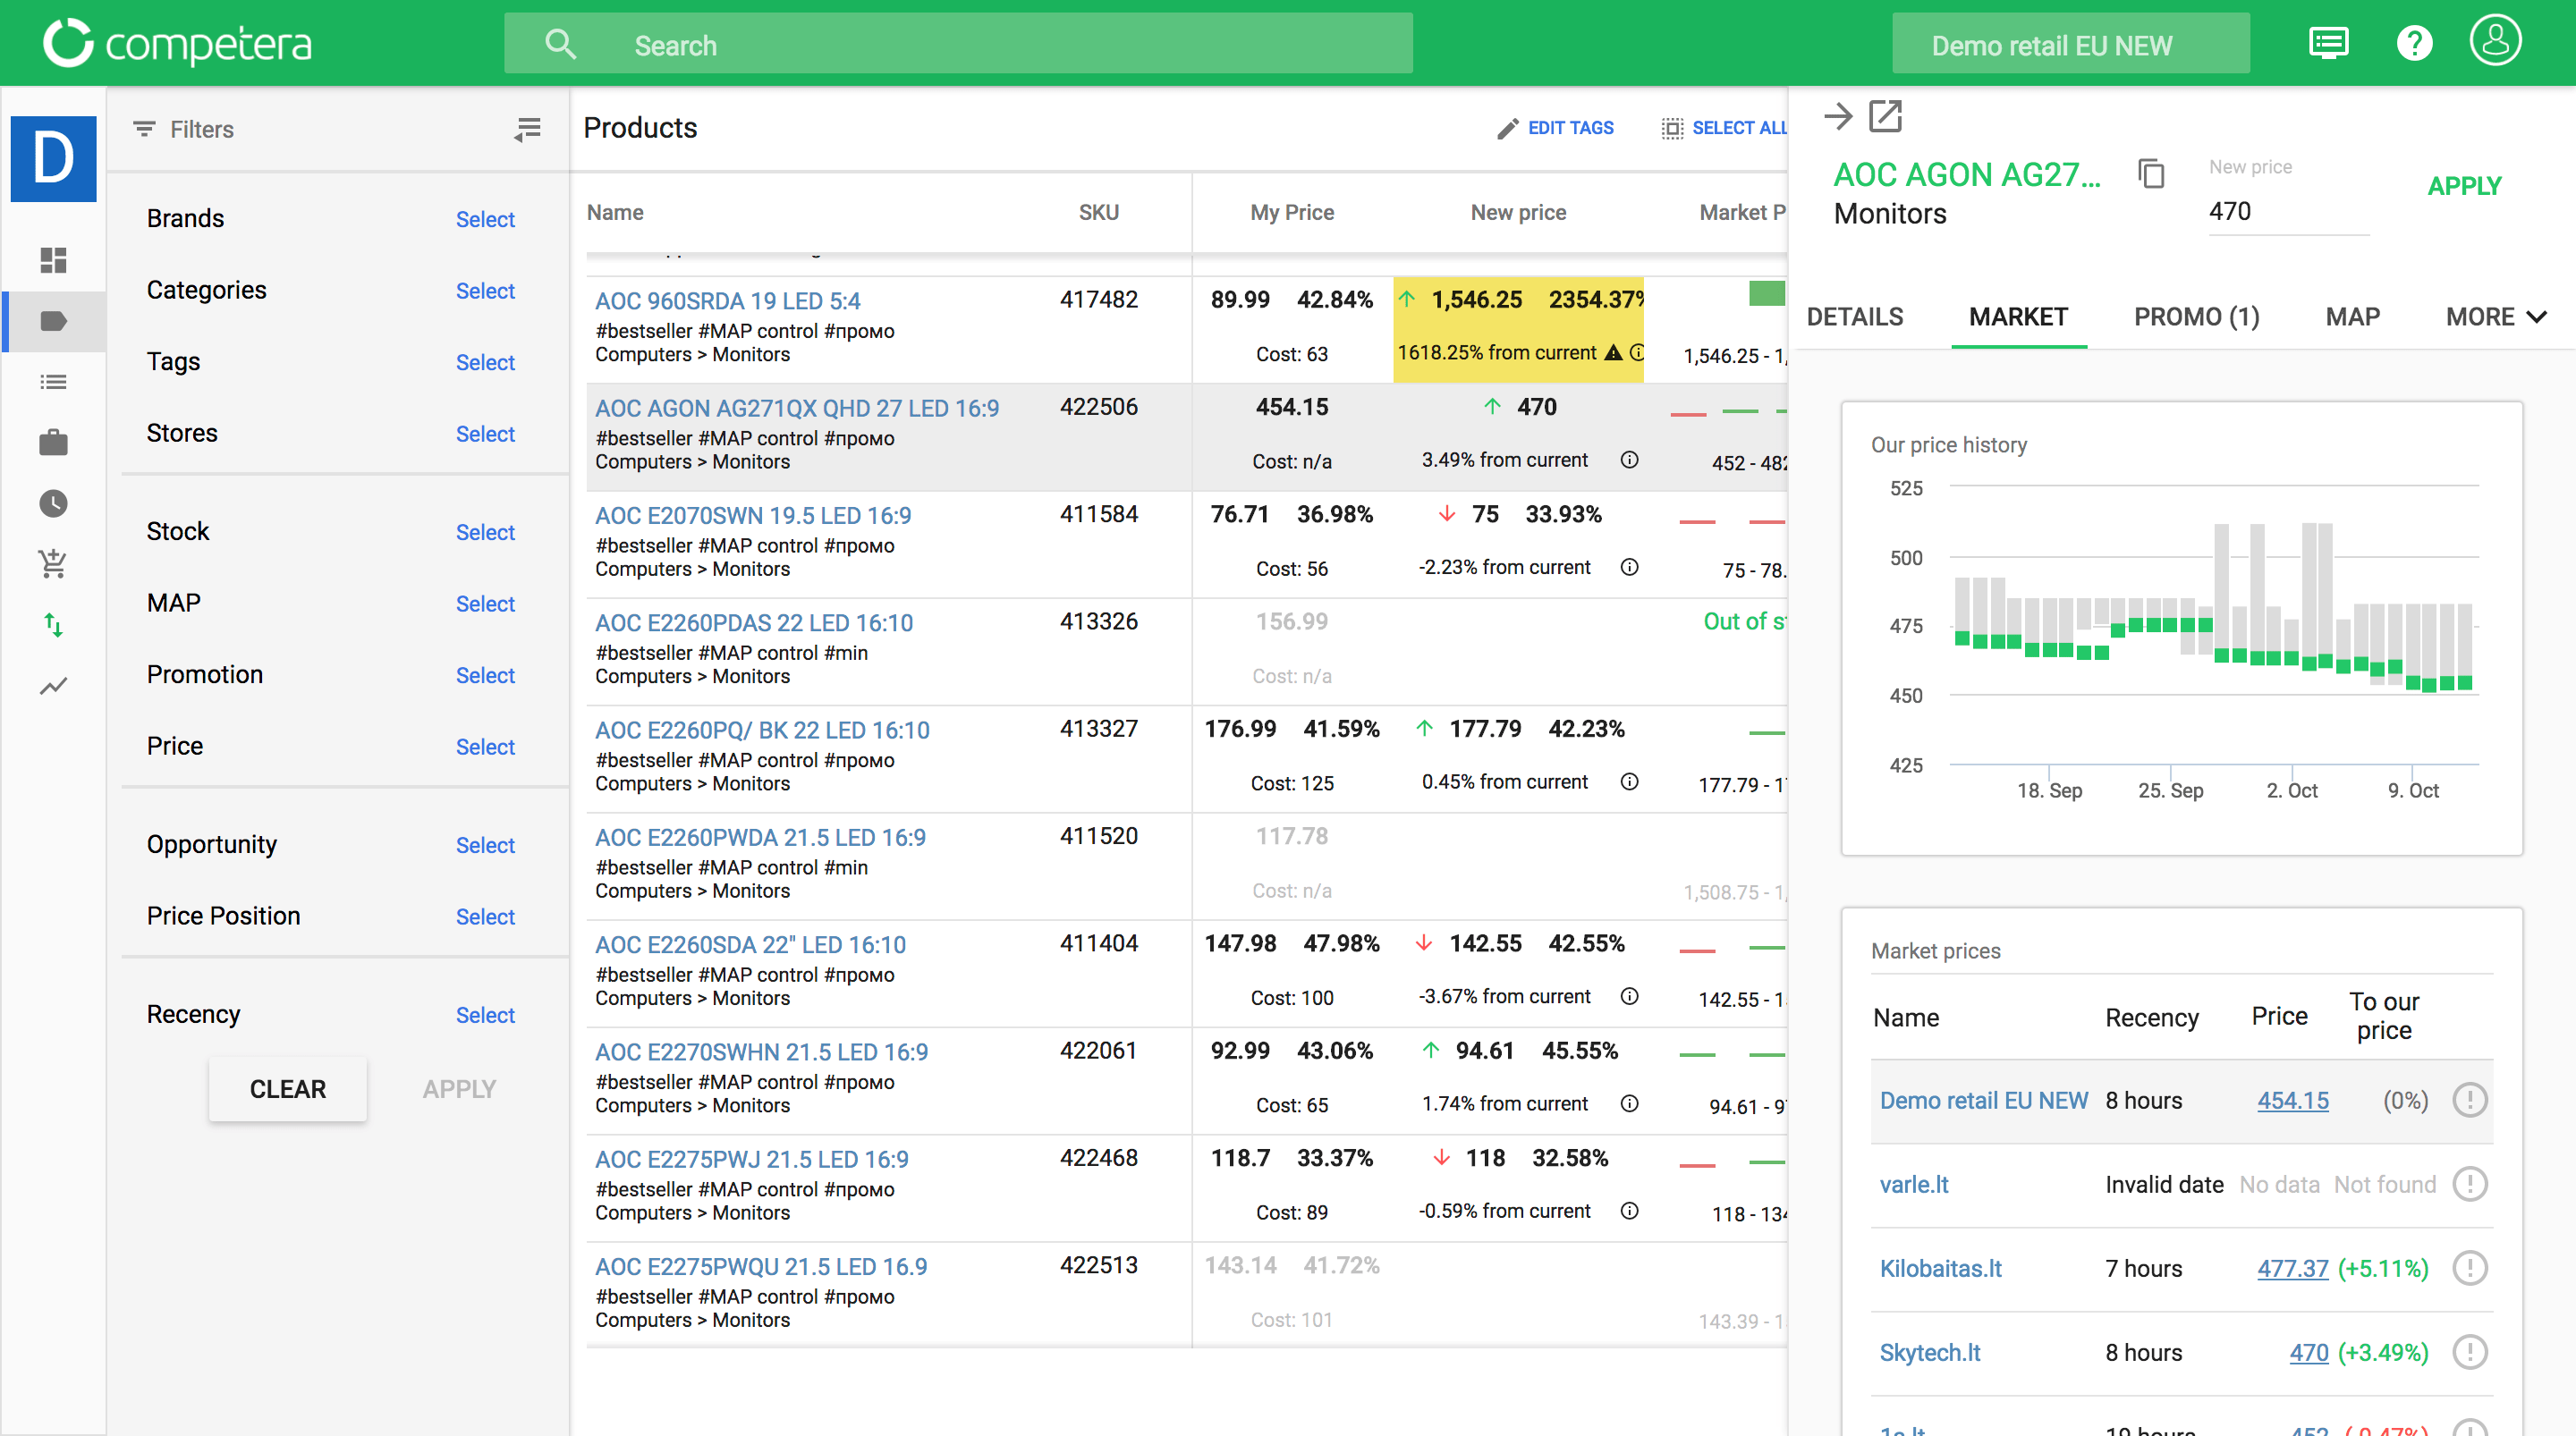Switch to the DETAILS tab
Image resolution: width=2576 pixels, height=1436 pixels.
click(x=1855, y=316)
